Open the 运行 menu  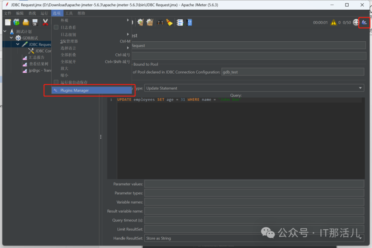coord(44,13)
